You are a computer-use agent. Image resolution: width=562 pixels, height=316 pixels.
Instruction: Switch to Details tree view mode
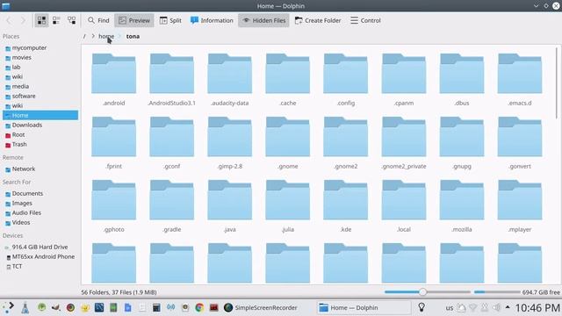71,20
